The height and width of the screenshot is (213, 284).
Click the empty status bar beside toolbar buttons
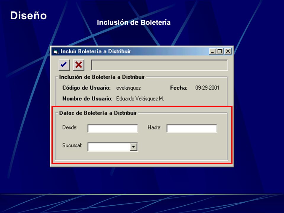[x=159, y=65]
